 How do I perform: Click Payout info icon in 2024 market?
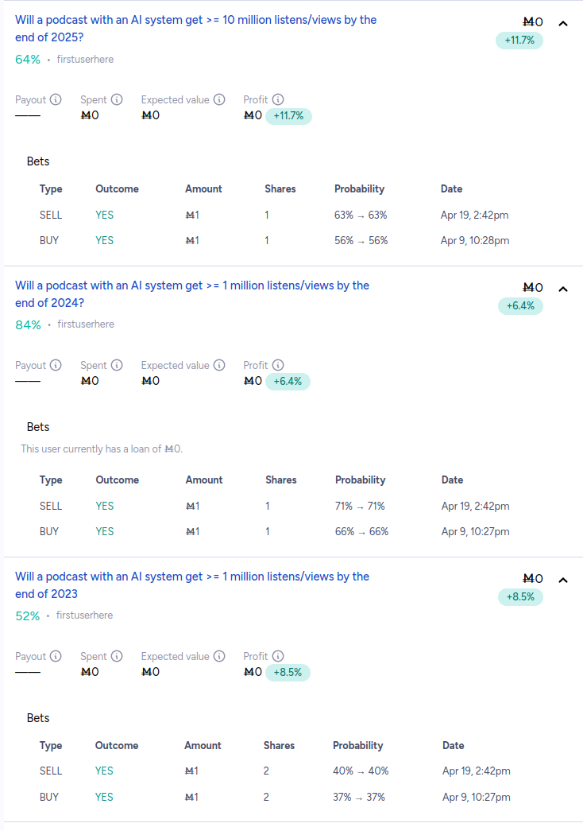(56, 365)
